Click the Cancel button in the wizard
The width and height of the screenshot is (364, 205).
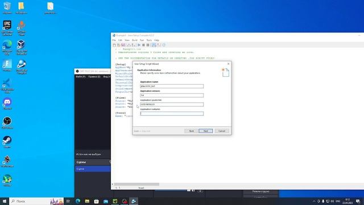coord(222,131)
